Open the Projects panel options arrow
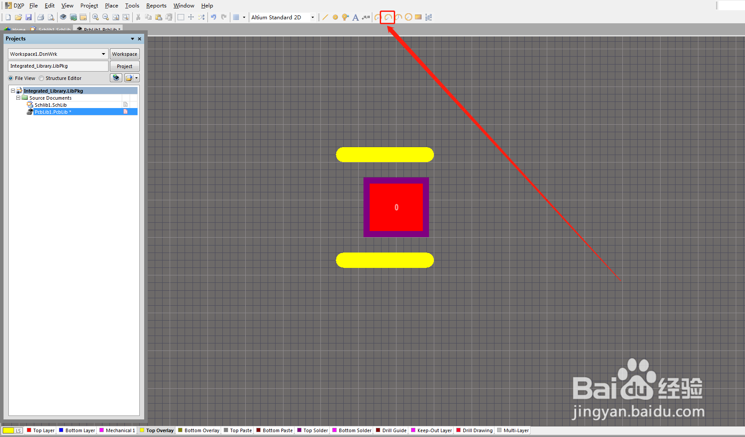 coord(132,39)
